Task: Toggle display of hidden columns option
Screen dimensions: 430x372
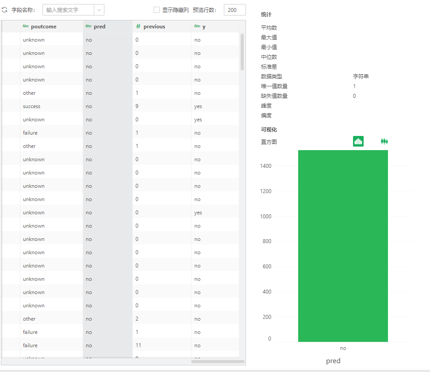Action: [157, 9]
